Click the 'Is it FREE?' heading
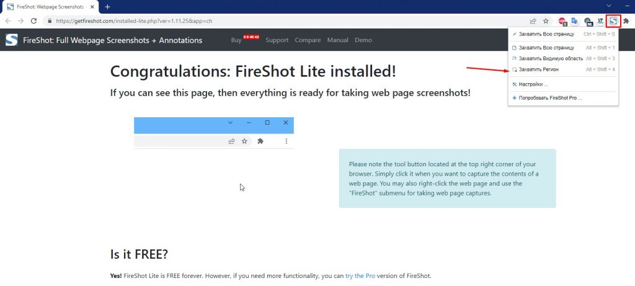Image resolution: width=635 pixels, height=286 pixels. click(139, 254)
